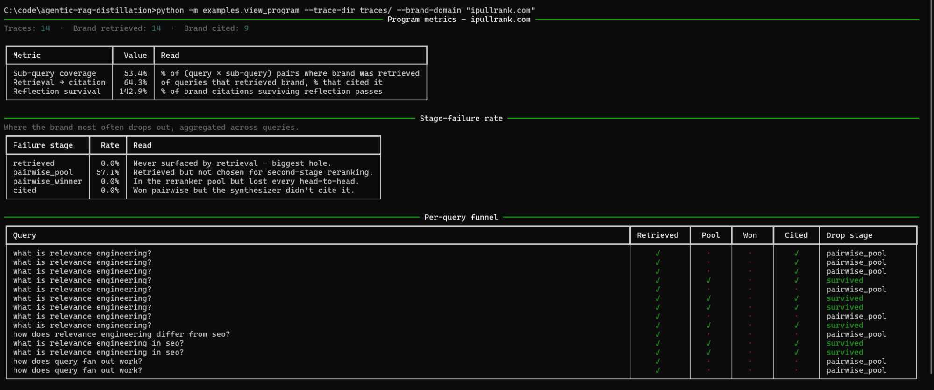Click the drop stage of the "differ from seo" row

(856, 334)
